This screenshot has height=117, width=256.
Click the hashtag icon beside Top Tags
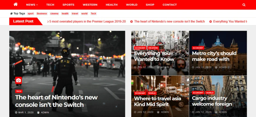[11, 14]
